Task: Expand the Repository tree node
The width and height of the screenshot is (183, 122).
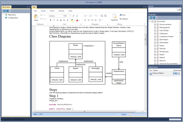Action: click(x=3, y=15)
